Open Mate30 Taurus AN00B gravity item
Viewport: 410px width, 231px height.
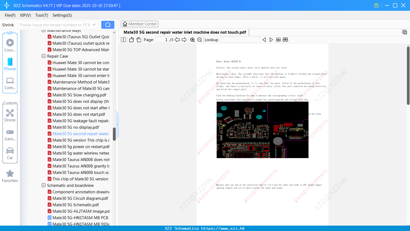[x=79, y=166]
